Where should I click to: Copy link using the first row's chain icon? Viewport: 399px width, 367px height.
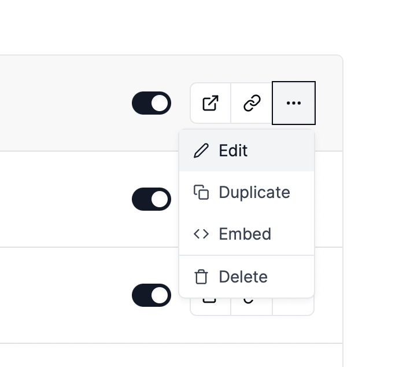[x=252, y=103]
